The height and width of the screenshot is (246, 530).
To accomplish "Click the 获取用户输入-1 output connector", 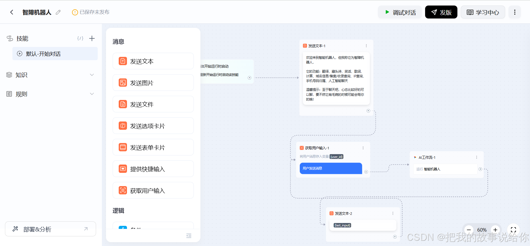I will (366, 172).
